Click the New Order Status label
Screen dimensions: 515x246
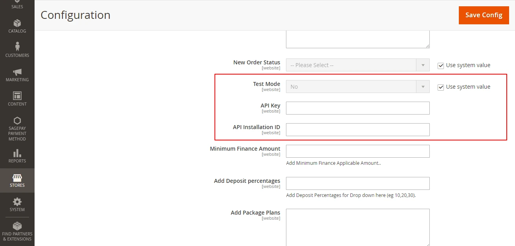click(257, 62)
